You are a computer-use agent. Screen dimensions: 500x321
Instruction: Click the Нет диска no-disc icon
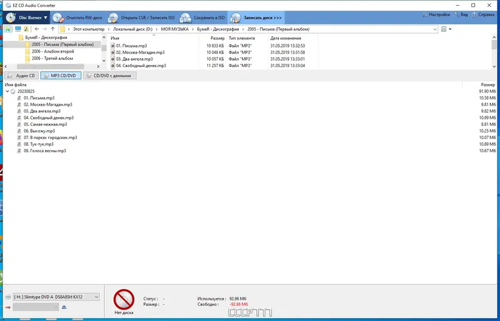click(x=124, y=299)
